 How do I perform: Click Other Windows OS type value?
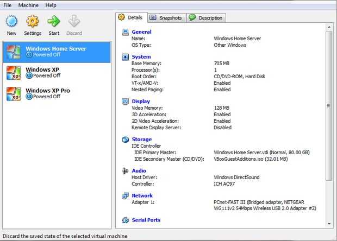(230, 45)
